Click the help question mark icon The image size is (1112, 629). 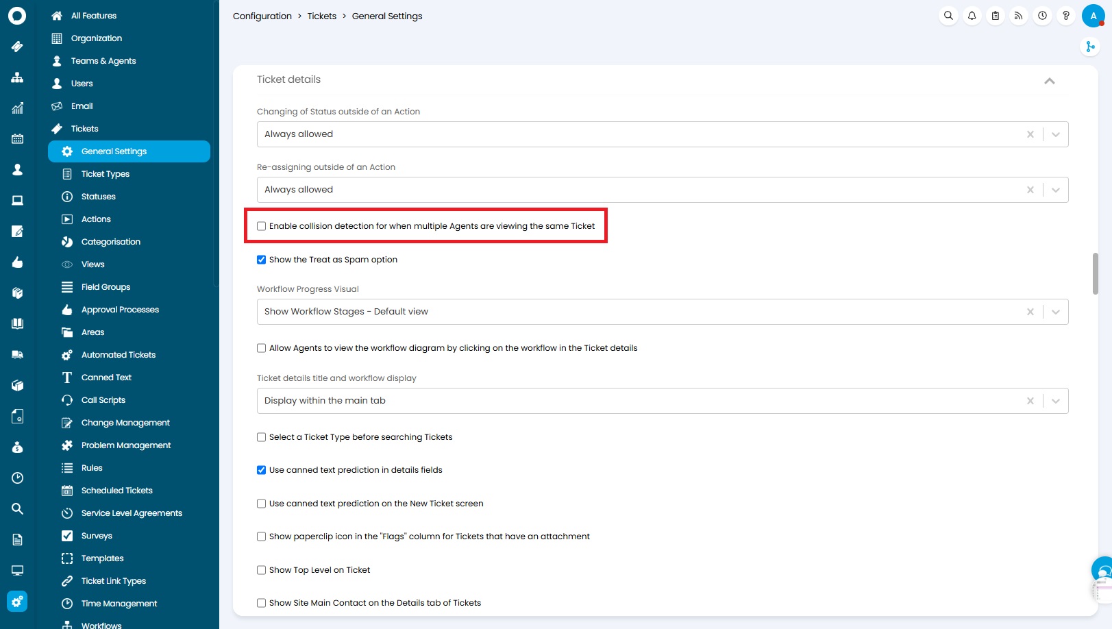[x=1065, y=16]
